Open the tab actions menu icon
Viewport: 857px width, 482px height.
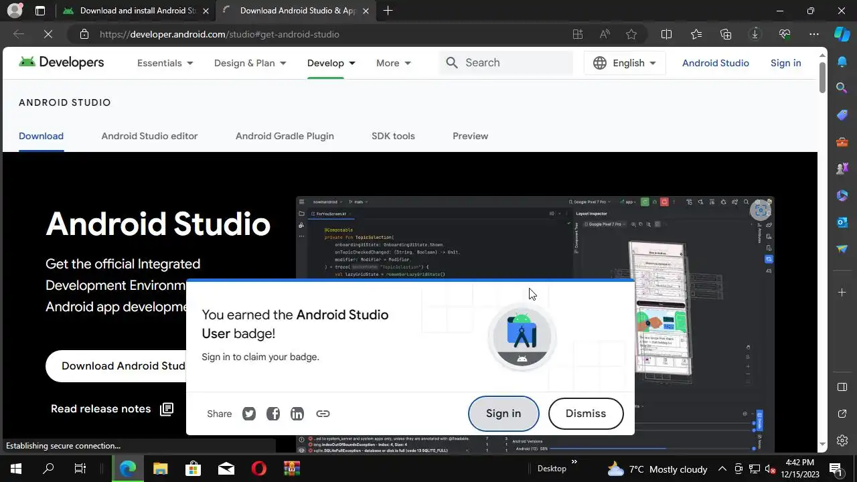pyautogui.click(x=40, y=11)
